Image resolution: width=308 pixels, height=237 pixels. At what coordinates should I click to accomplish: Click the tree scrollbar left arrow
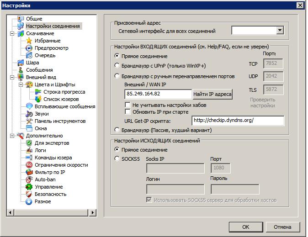click(x=10, y=212)
